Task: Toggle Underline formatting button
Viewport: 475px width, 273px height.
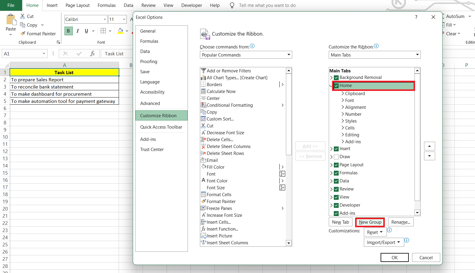Action: [86, 31]
